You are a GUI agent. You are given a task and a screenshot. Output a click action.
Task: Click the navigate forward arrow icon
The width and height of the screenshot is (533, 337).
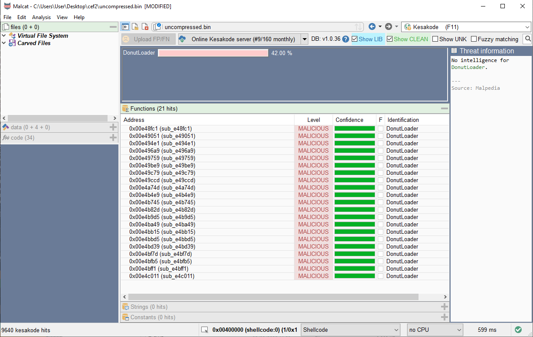pyautogui.click(x=389, y=27)
